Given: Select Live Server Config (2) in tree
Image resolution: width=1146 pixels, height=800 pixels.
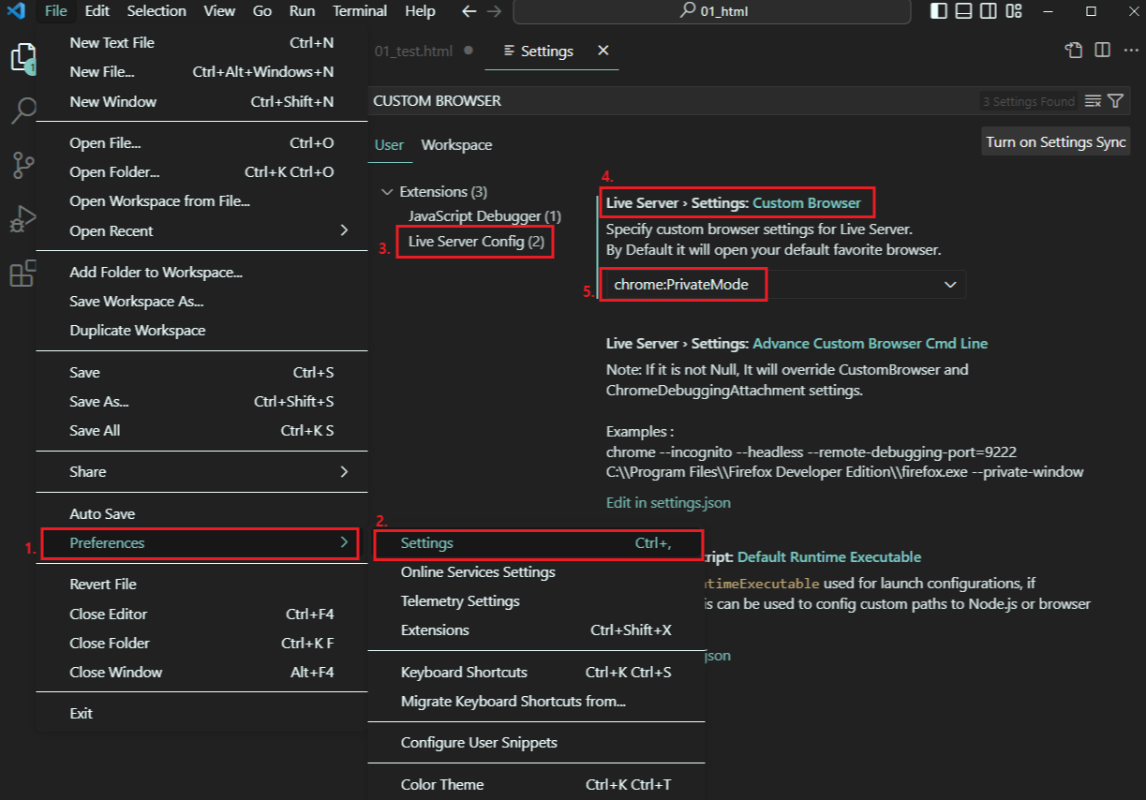Looking at the screenshot, I should tap(476, 242).
